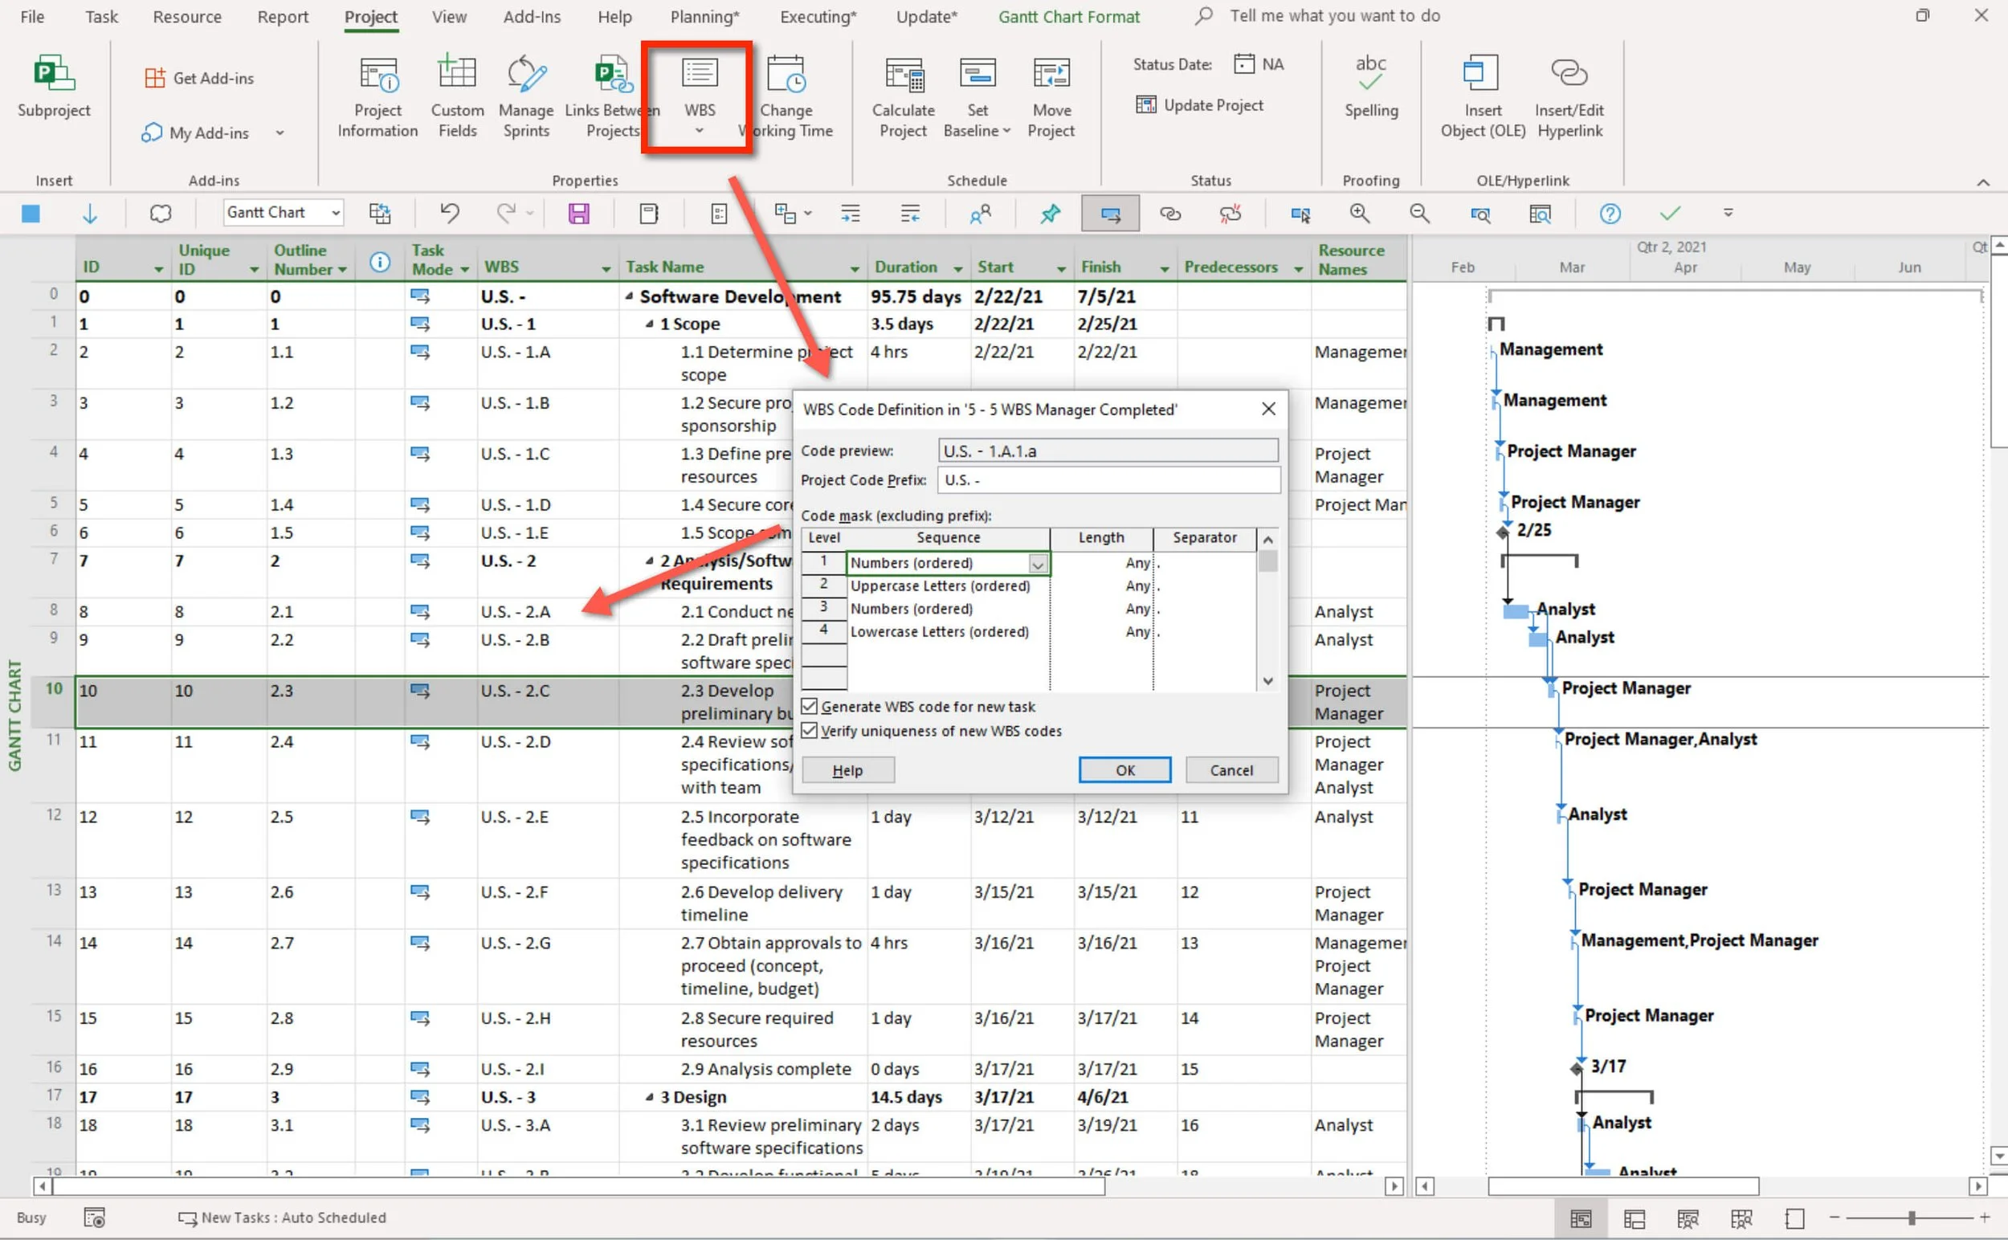Click the blue Help question mark icon
The width and height of the screenshot is (2008, 1240).
tap(1610, 214)
